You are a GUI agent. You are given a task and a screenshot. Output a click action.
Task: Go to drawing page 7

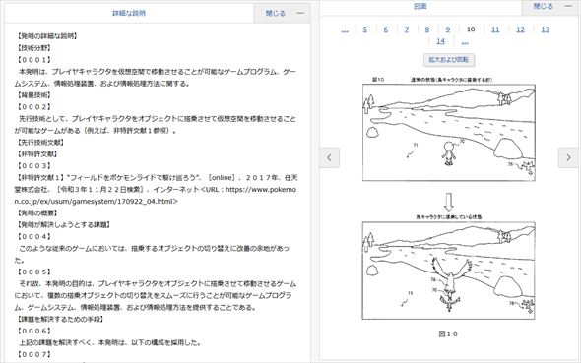coord(407,30)
